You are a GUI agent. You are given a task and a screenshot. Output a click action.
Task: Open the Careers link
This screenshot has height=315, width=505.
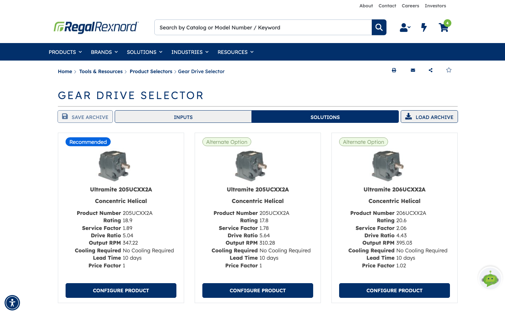(410, 6)
